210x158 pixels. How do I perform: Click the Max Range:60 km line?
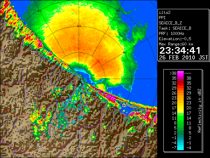click(x=176, y=44)
